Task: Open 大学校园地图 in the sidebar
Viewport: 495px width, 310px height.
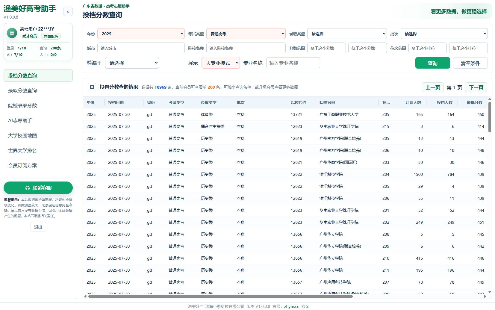Action: [x=38, y=135]
